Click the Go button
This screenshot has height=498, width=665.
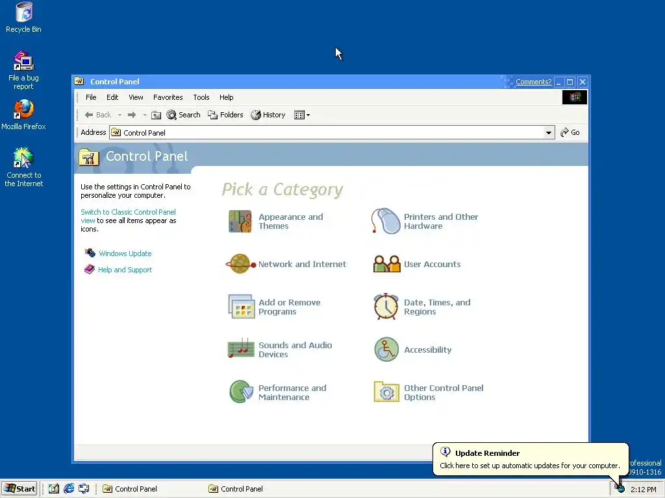(570, 132)
